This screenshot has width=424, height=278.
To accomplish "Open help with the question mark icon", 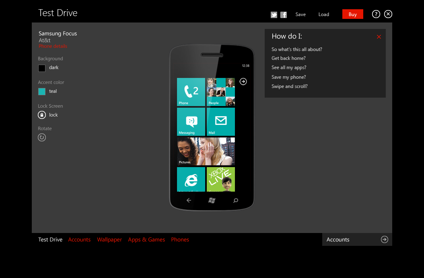I will click(x=376, y=14).
